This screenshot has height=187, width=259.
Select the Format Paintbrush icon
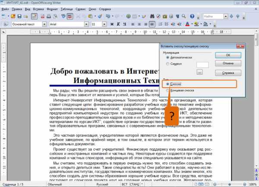tap(100, 16)
